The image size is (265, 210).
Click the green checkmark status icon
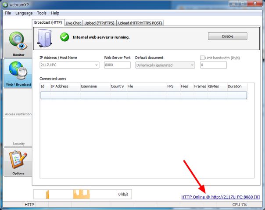(x=64, y=37)
